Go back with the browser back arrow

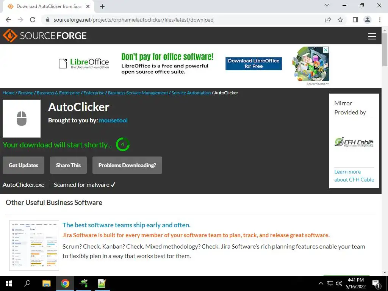(8, 20)
